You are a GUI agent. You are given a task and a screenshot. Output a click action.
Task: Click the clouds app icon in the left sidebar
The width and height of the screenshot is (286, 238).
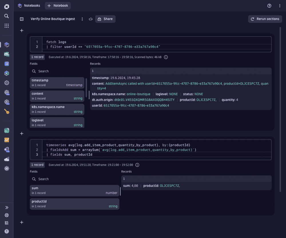point(7,159)
